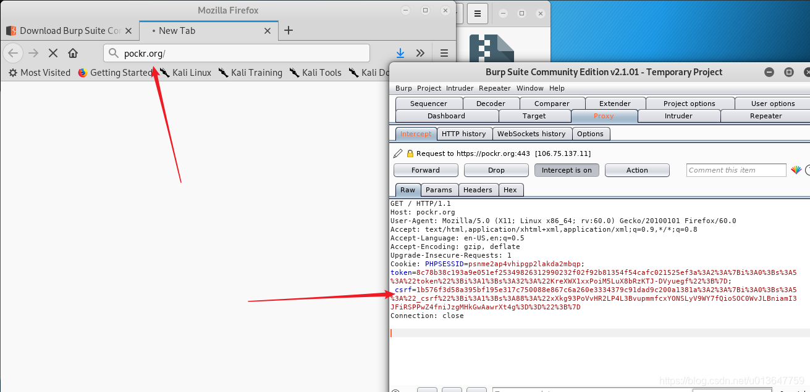
Task: Toggle the Intercept is on button
Action: click(x=567, y=170)
